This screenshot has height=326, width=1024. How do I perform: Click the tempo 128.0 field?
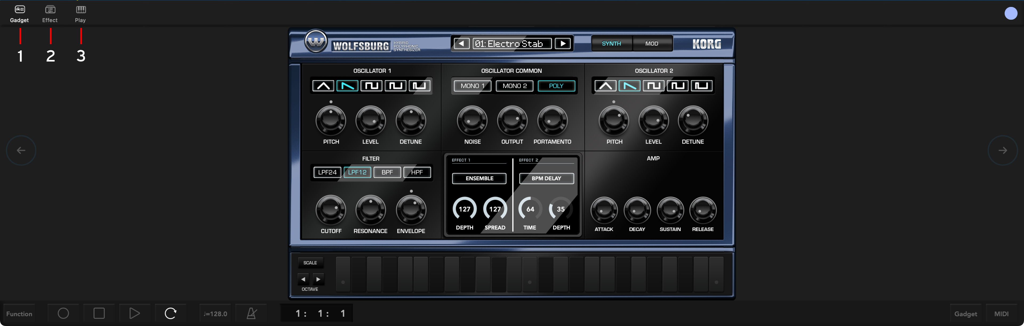point(215,314)
